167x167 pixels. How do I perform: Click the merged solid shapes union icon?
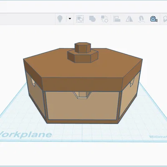pos(92,19)
